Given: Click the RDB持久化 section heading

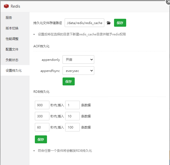Looking at the screenshot, I should pos(41,92).
